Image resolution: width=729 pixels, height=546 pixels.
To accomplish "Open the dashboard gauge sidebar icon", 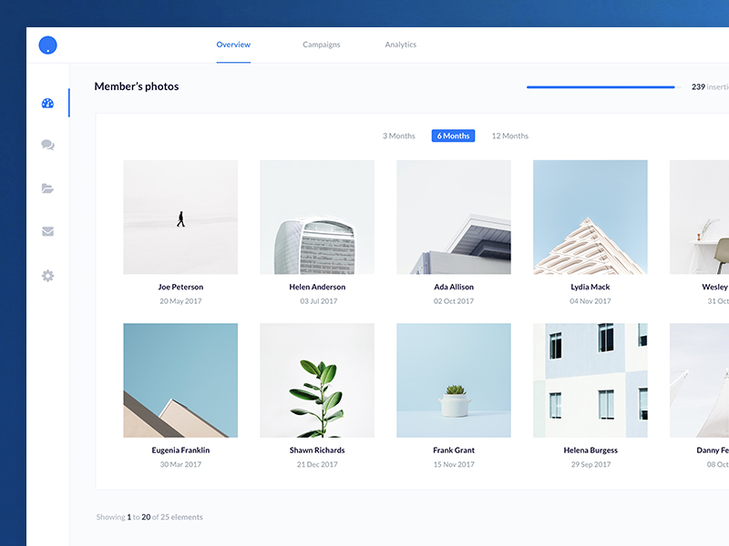I will tap(47, 103).
